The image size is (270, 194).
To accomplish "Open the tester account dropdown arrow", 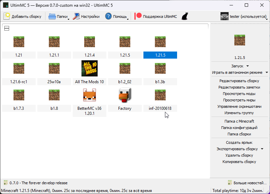I will coord(267,19).
